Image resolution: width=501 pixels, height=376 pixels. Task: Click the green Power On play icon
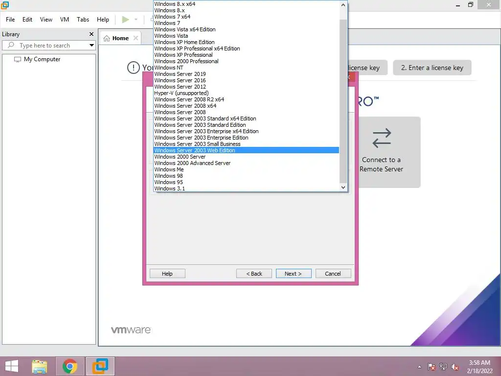tap(126, 20)
